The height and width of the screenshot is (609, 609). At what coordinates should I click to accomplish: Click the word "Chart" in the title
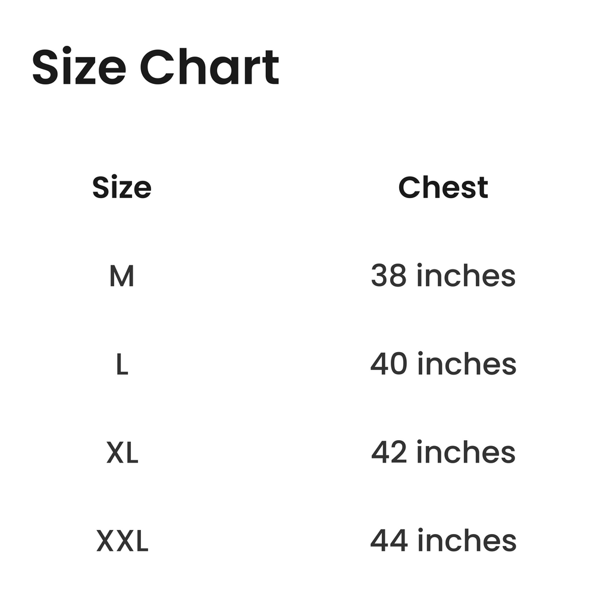tap(209, 67)
